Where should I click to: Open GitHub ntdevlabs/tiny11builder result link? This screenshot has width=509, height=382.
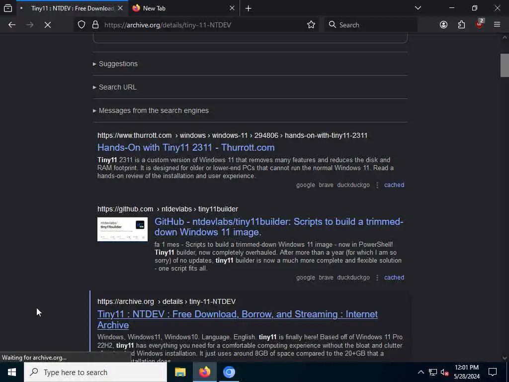279,227
